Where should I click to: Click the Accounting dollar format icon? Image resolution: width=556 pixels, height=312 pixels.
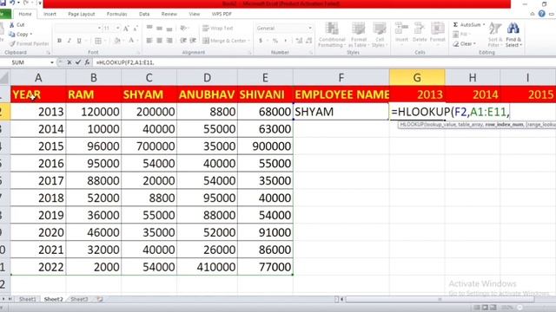click(261, 41)
